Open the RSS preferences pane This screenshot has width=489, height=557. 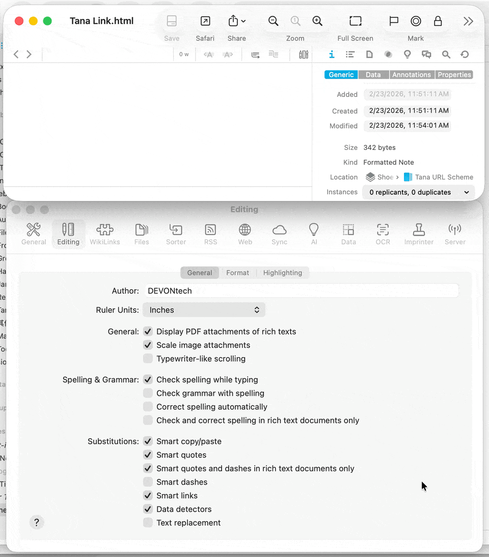pyautogui.click(x=210, y=234)
